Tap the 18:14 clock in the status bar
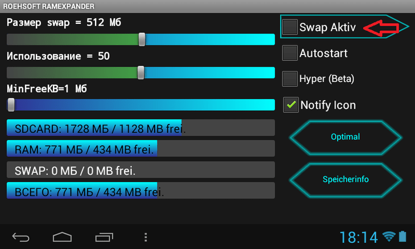The height and width of the screenshot is (249, 415). [358, 237]
